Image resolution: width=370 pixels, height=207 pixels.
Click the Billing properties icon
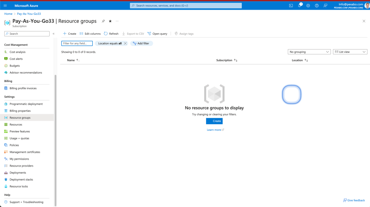[x=6, y=111]
